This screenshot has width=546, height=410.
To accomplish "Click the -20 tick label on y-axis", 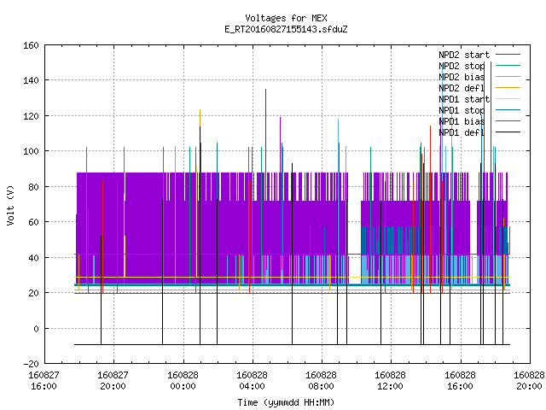I will tap(31, 364).
